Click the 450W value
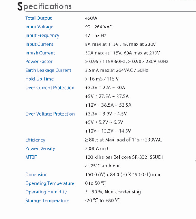The width and height of the screenshot is (196, 219). pyautogui.click(x=91, y=18)
